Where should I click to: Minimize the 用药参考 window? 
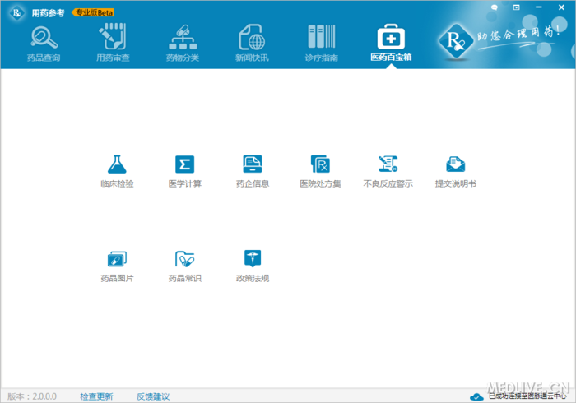tap(539, 7)
